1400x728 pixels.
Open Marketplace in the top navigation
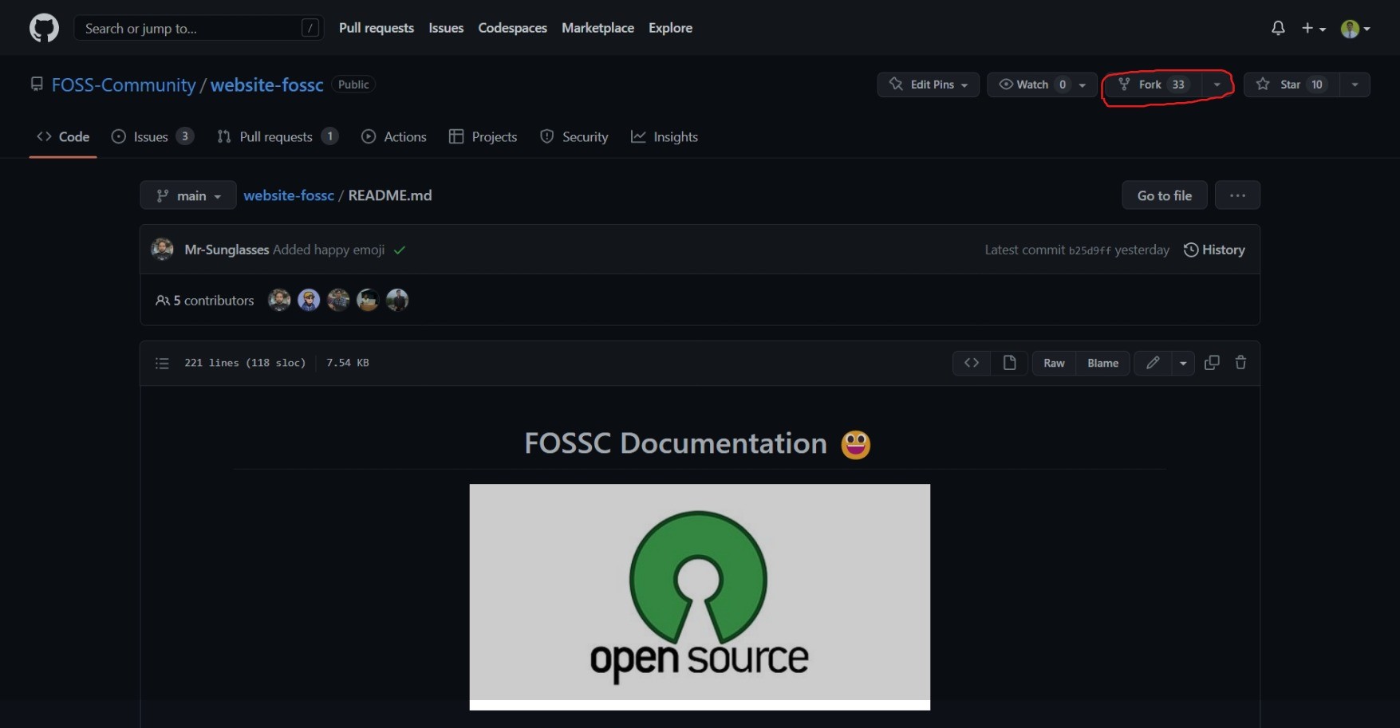pyautogui.click(x=597, y=28)
